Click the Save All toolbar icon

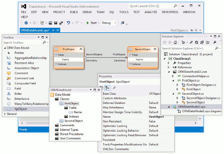pos(61,23)
